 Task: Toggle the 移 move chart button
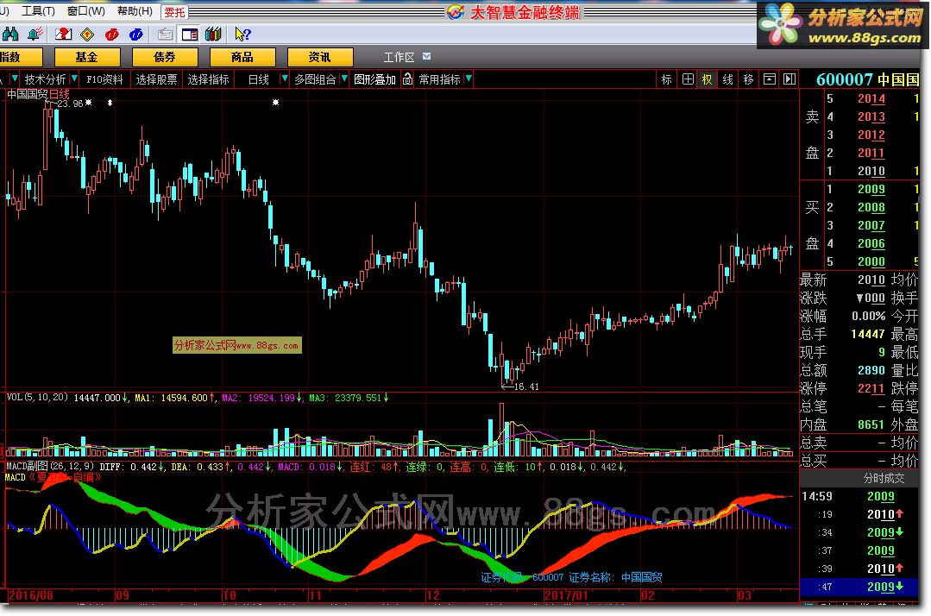(748, 79)
